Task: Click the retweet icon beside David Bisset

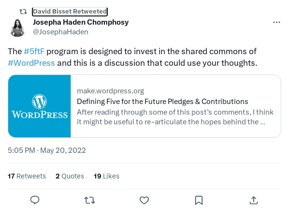Action: 23,12
